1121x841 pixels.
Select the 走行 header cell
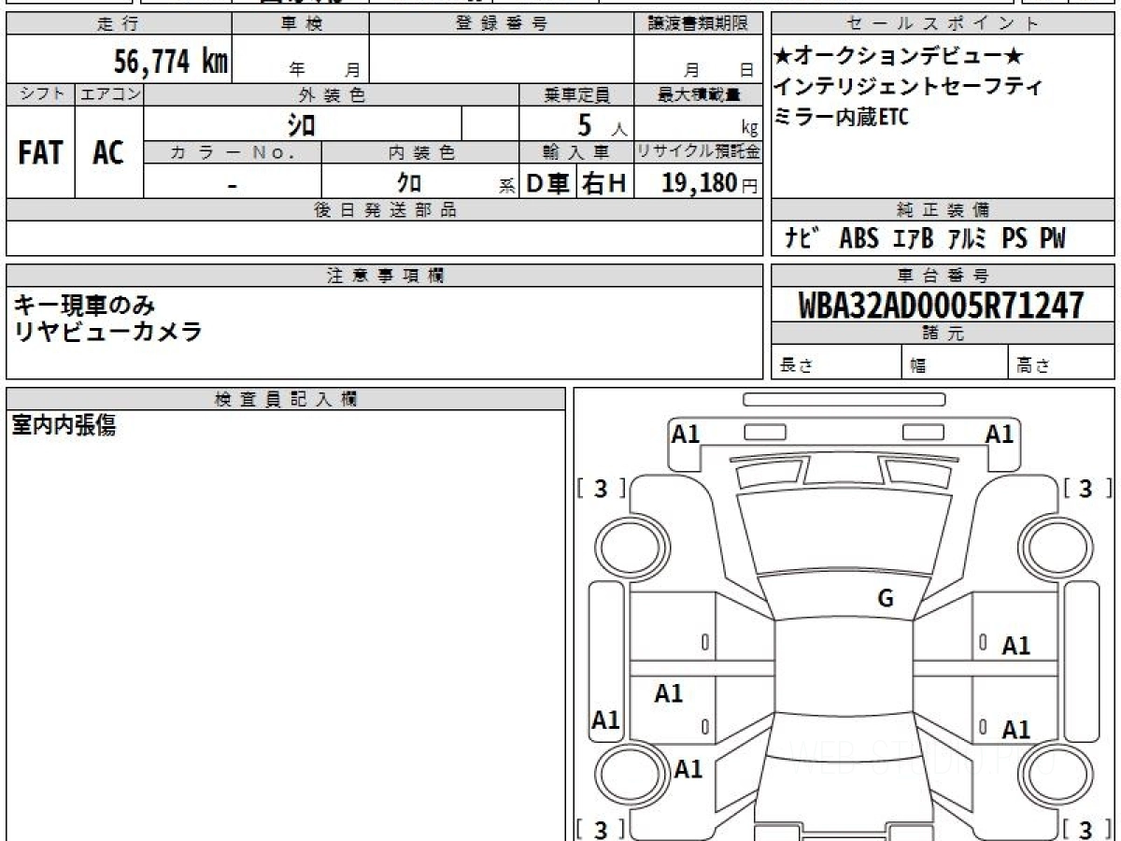click(x=119, y=24)
